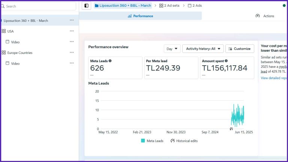
Task: Click the green status indicator dot
Action: coord(284,6)
